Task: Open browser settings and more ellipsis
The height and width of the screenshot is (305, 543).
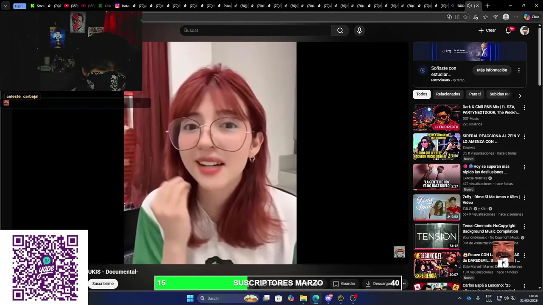Action: [x=516, y=17]
